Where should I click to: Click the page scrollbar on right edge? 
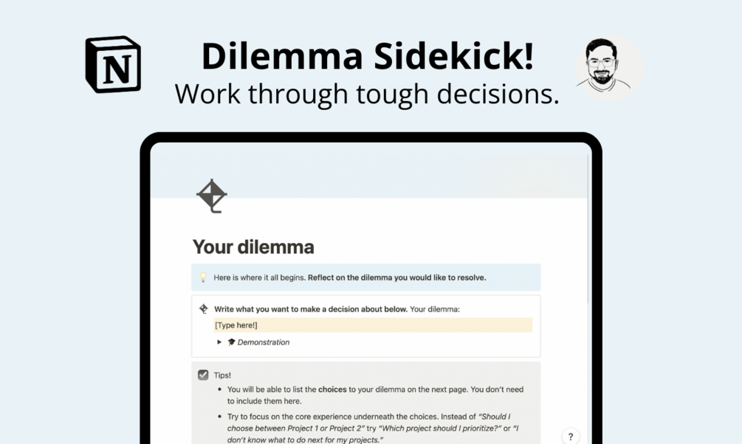pyautogui.click(x=588, y=228)
